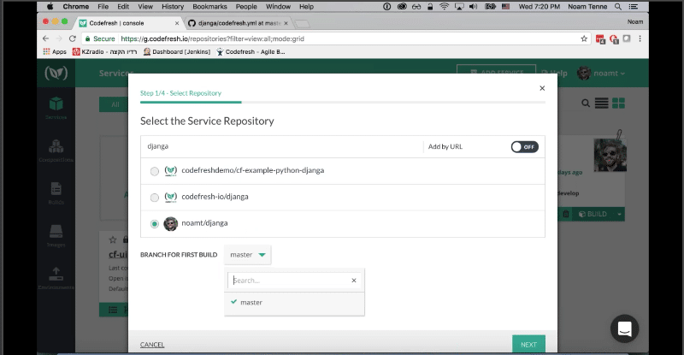Open the Codefresh - Agile B... bookmark
The height and width of the screenshot is (355, 684).
pos(251,51)
